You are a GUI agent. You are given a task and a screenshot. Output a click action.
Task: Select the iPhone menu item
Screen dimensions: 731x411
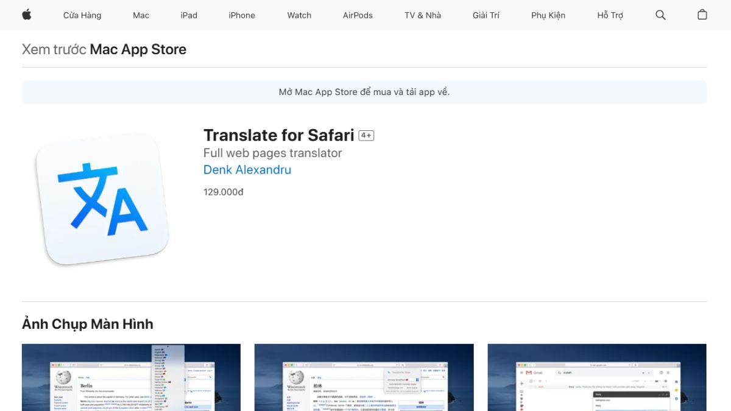[242, 15]
